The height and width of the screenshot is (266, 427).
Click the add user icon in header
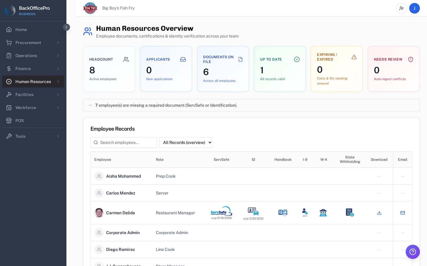401,8
